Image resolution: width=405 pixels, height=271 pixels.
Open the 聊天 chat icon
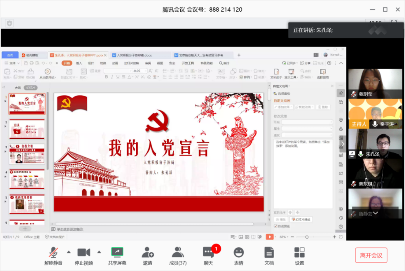pyautogui.click(x=208, y=253)
